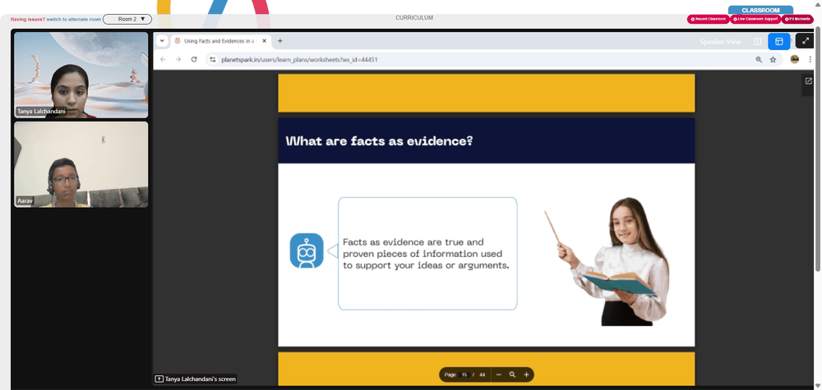822x390 pixels.
Task: Open document in new window icon
Action: tap(808, 80)
